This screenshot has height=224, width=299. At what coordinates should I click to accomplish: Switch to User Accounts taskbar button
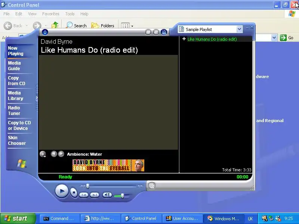click(182, 218)
